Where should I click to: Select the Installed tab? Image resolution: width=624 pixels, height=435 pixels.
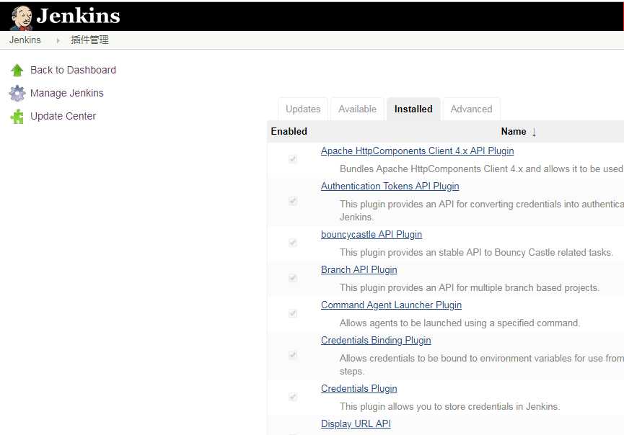pyautogui.click(x=413, y=109)
